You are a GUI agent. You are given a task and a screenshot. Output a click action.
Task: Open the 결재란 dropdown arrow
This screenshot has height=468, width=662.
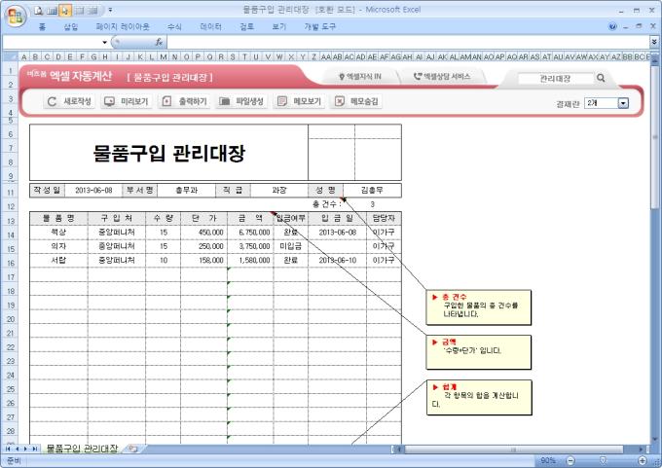[623, 103]
